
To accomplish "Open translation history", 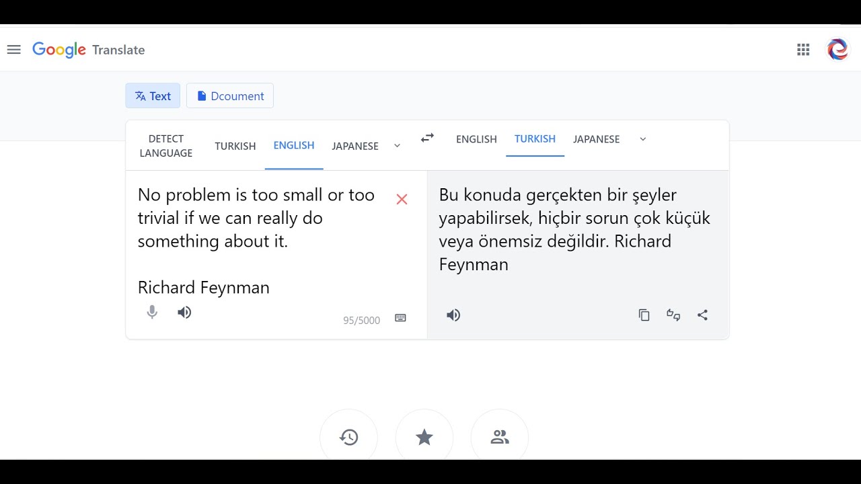I will [348, 438].
